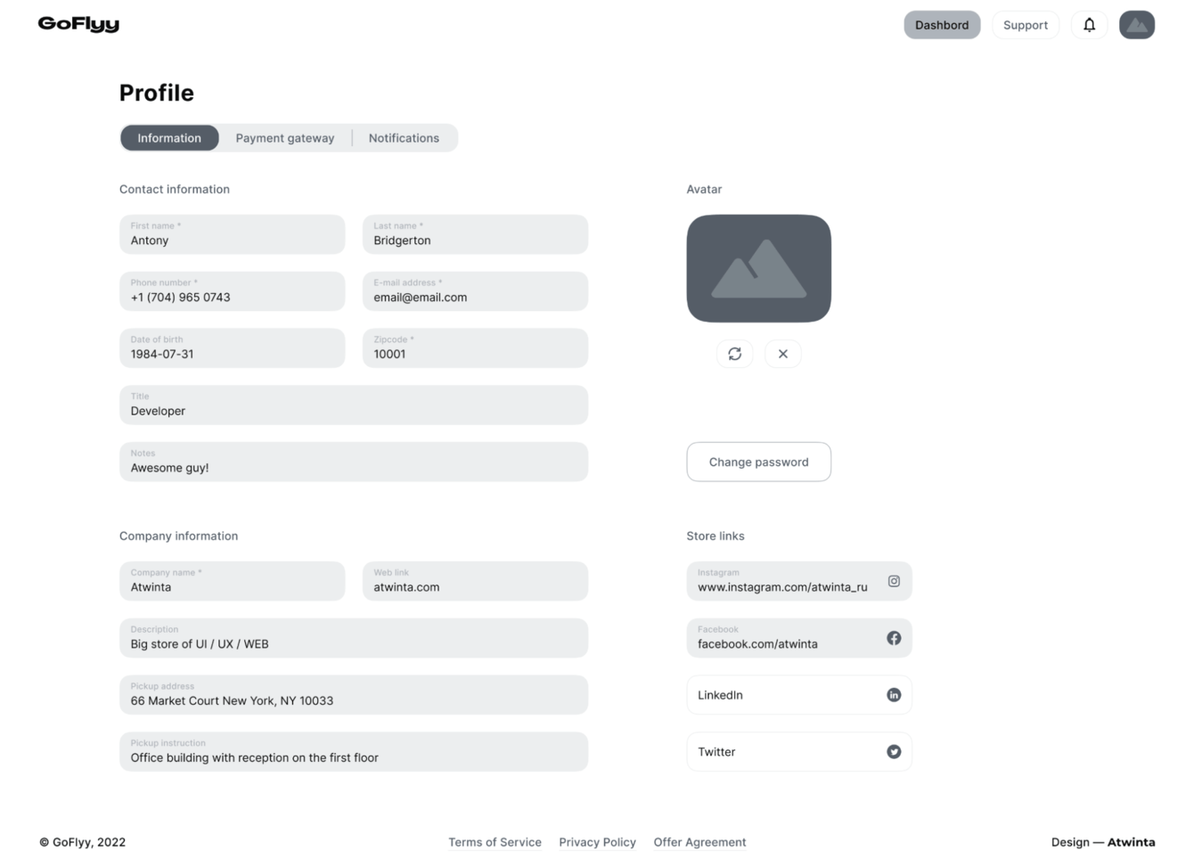Focus the Phone number field
This screenshot has height=867, width=1194.
click(233, 291)
